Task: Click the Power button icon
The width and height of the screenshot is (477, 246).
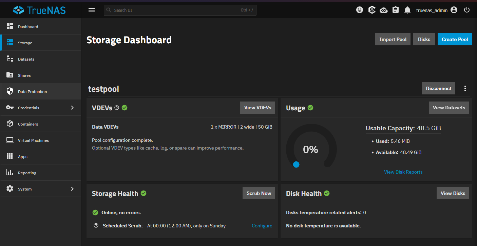Action: tap(467, 10)
